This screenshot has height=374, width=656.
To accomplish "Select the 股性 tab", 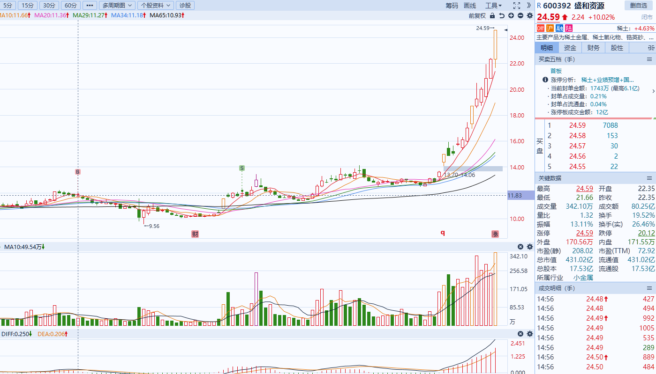I will click(x=617, y=48).
